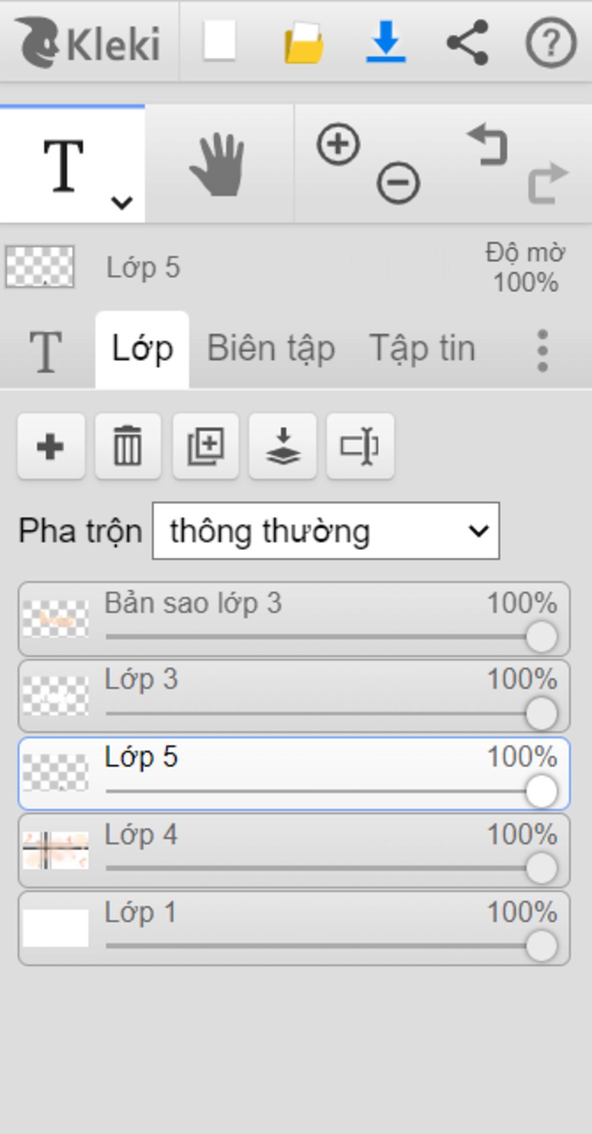Click the share icon

[x=468, y=42]
